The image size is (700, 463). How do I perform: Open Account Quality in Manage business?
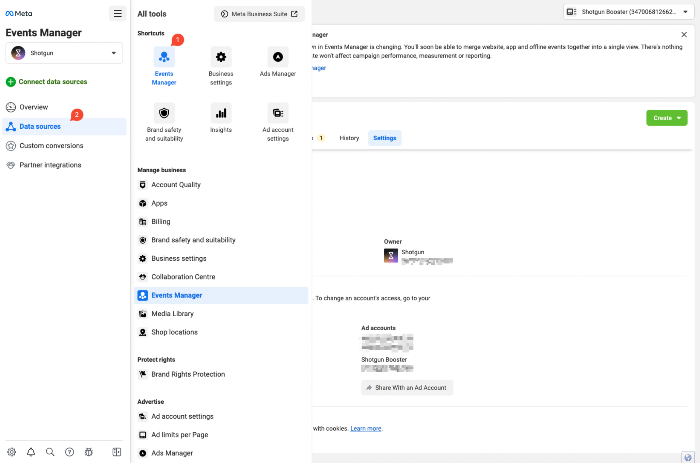(221, 185)
